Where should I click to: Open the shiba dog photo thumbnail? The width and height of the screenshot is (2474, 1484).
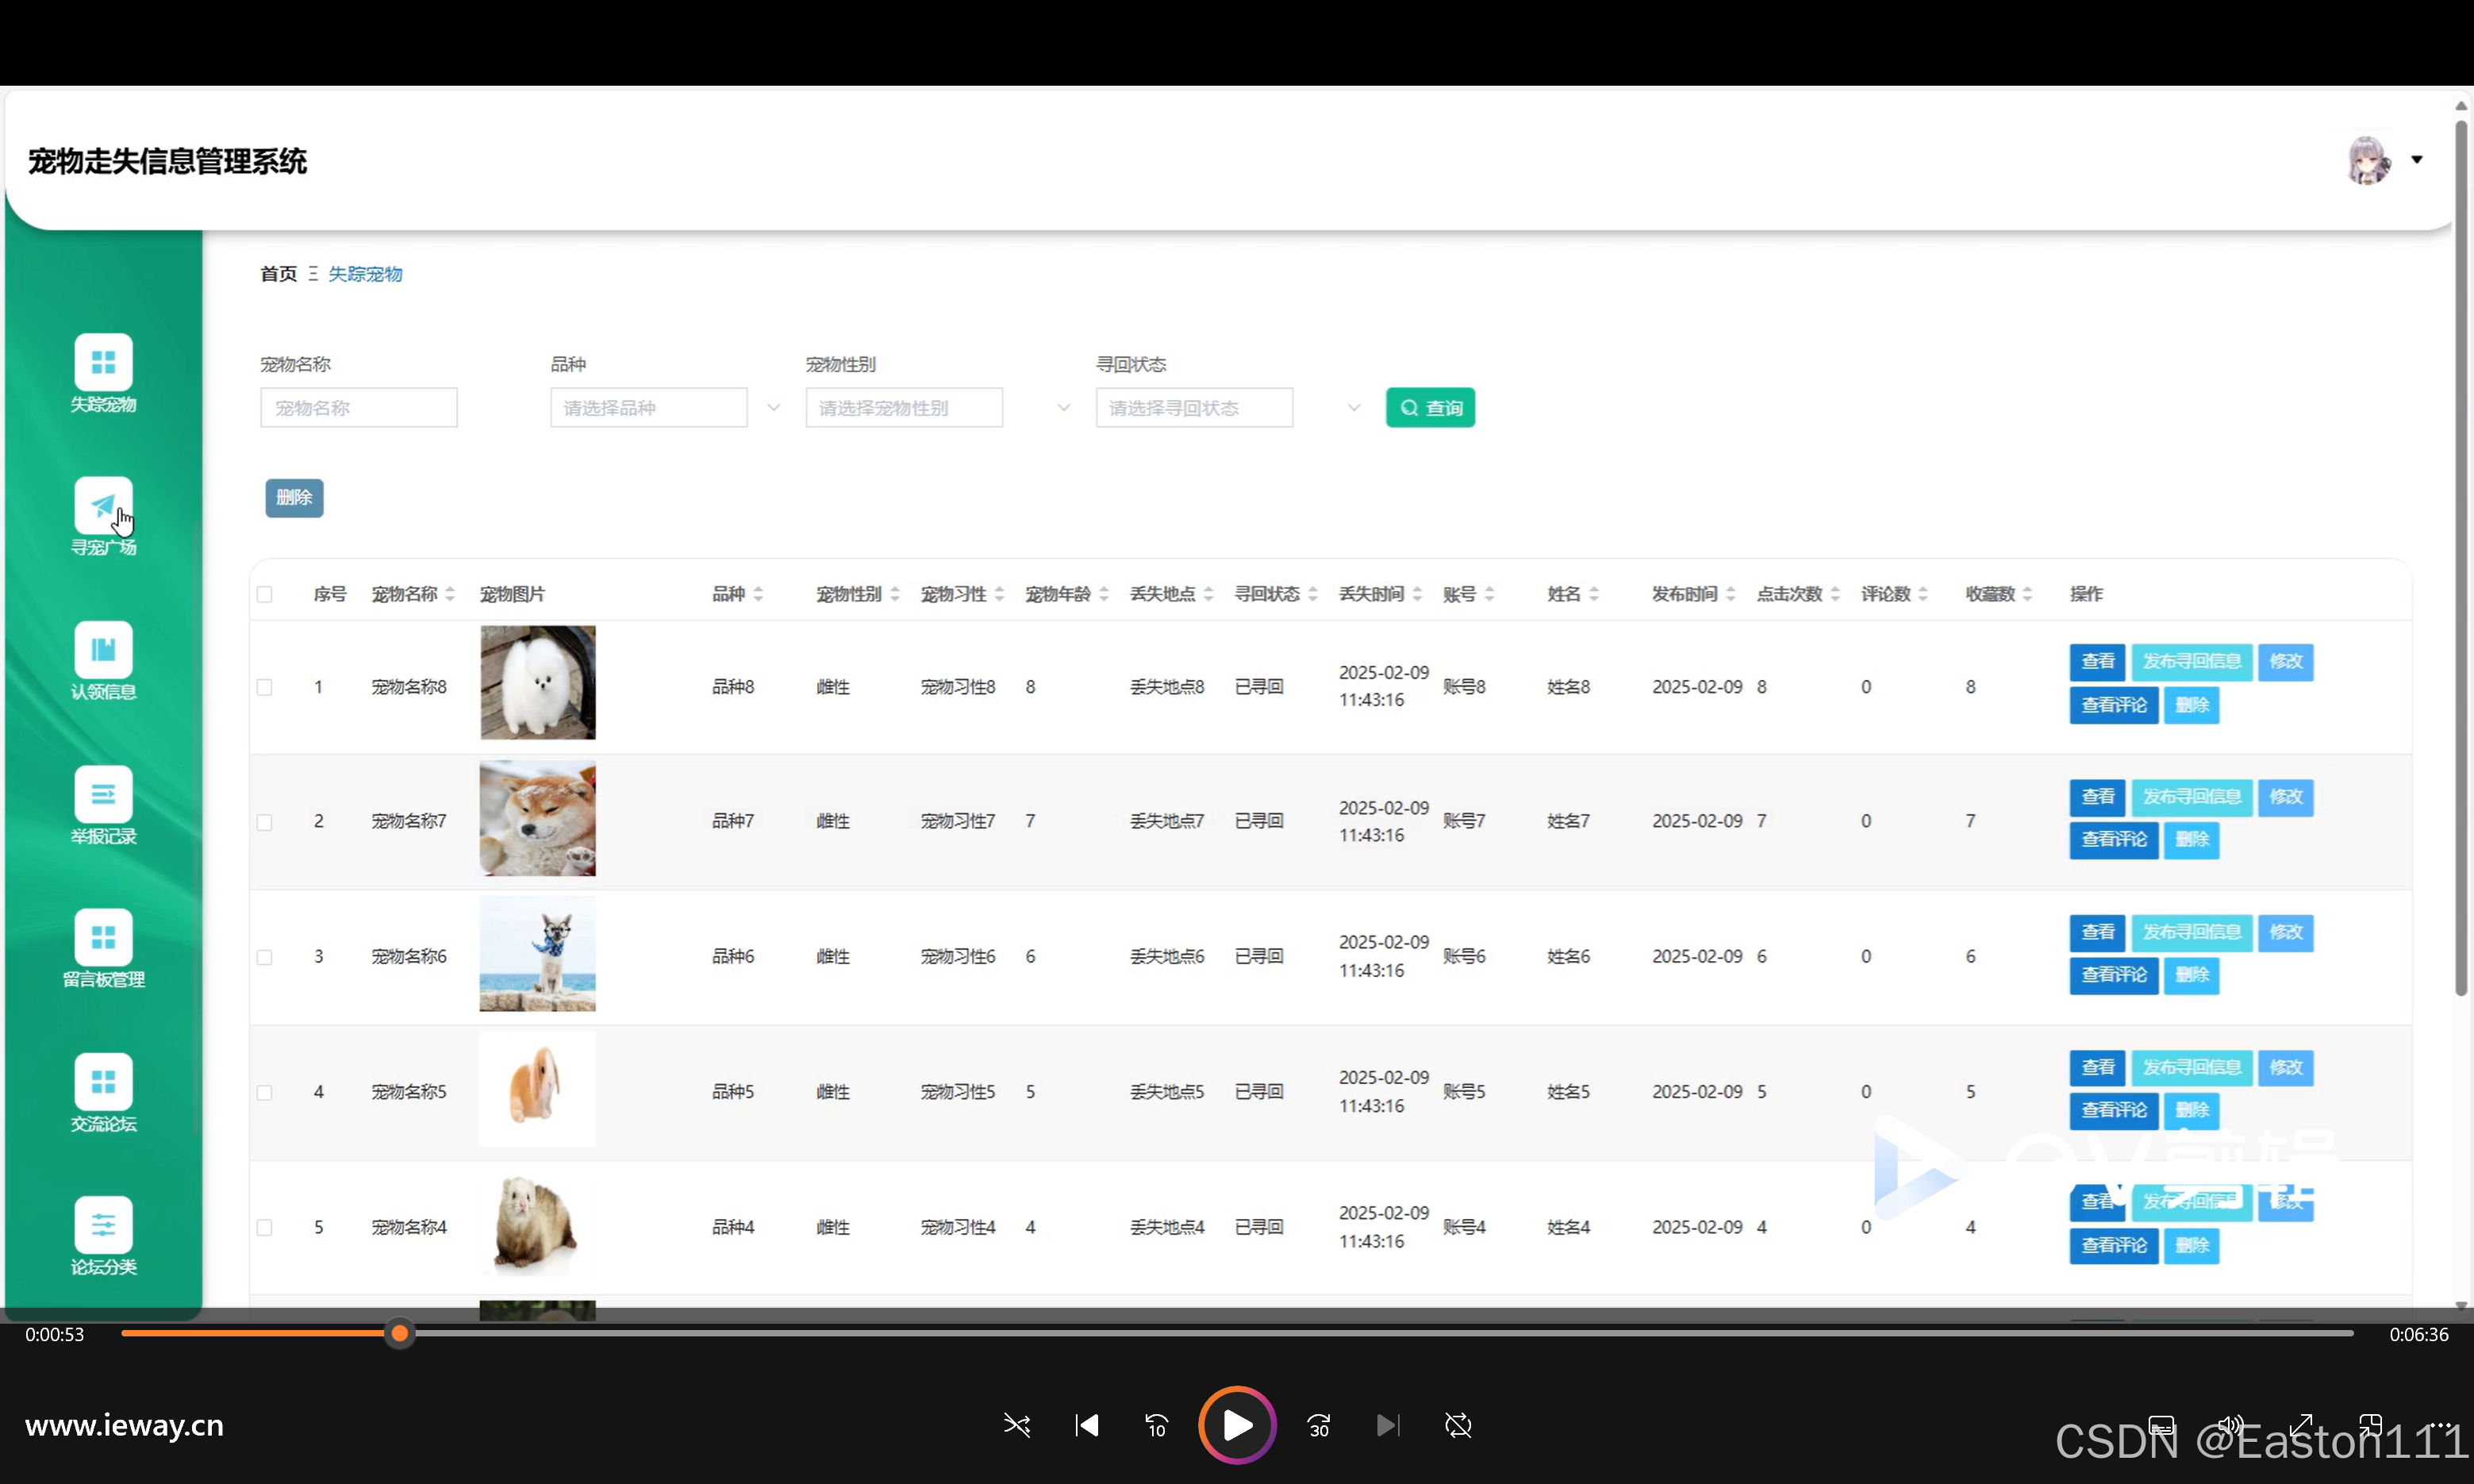(538, 819)
